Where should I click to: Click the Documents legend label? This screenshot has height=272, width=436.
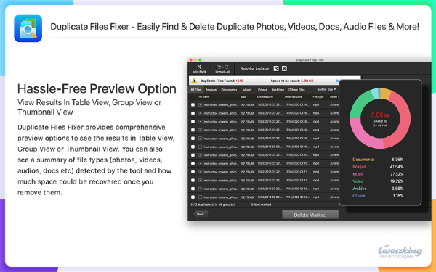(x=363, y=160)
